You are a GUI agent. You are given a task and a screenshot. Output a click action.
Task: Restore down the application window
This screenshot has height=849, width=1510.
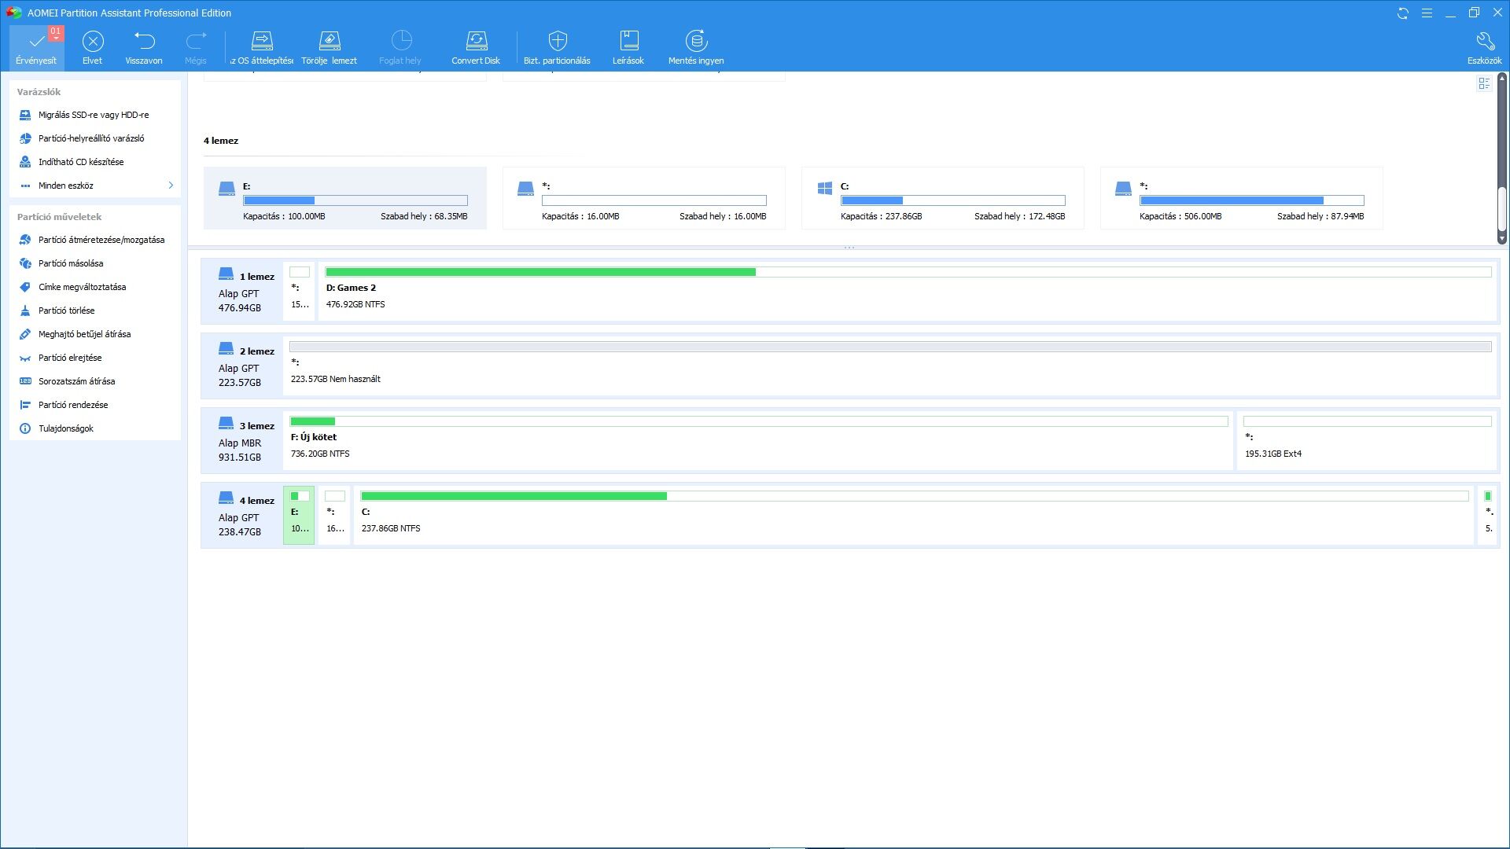[1474, 13]
